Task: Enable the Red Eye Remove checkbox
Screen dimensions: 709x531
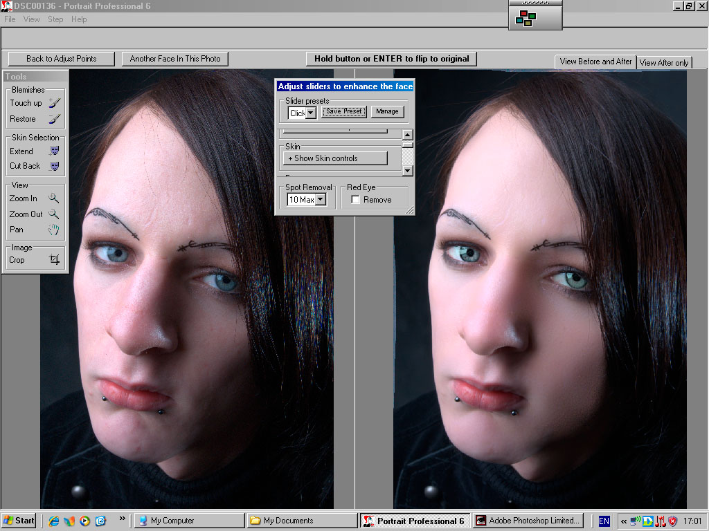Action: point(355,200)
